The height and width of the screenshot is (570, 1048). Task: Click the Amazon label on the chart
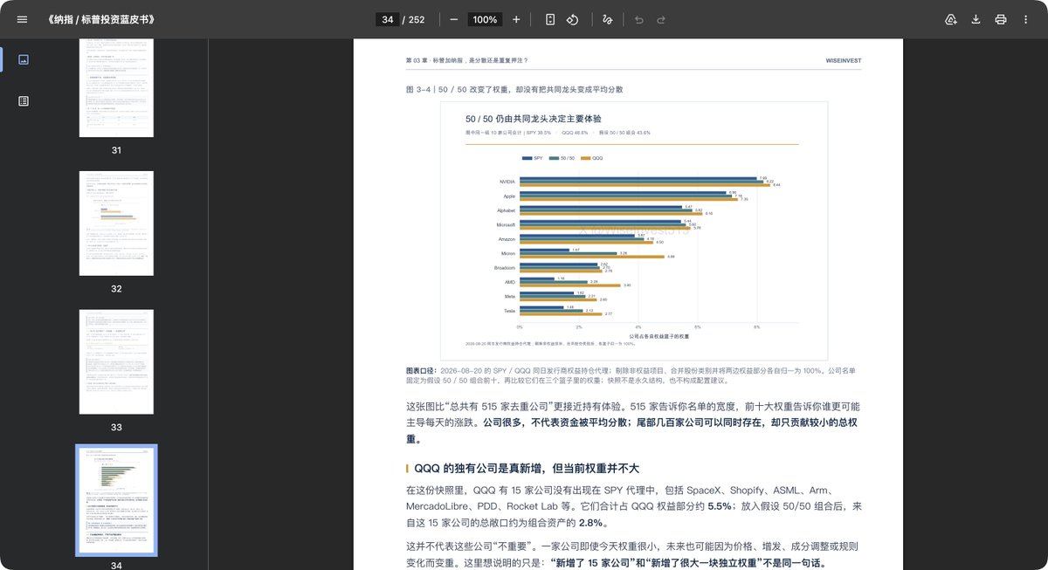tap(507, 238)
